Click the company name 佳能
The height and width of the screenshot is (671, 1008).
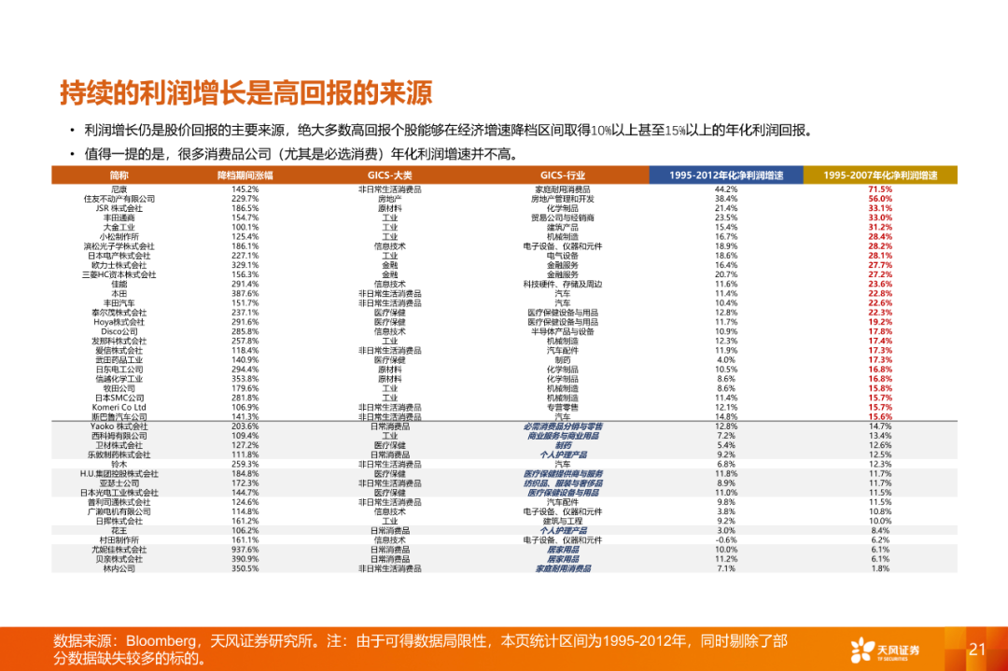tap(119, 284)
